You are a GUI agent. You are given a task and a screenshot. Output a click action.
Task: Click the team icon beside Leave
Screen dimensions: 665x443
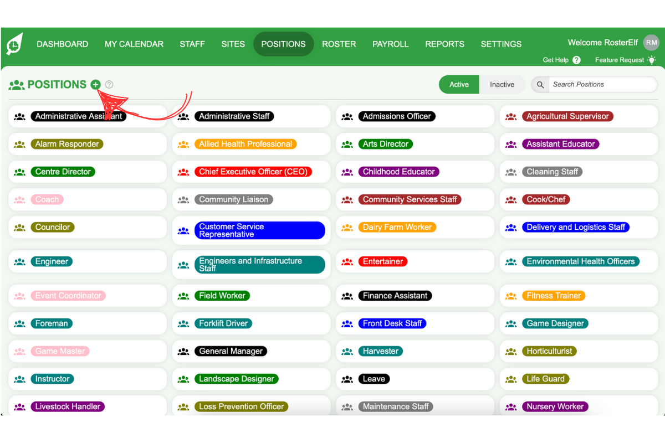347,379
